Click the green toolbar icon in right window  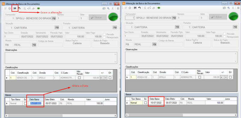tap(158, 8)
